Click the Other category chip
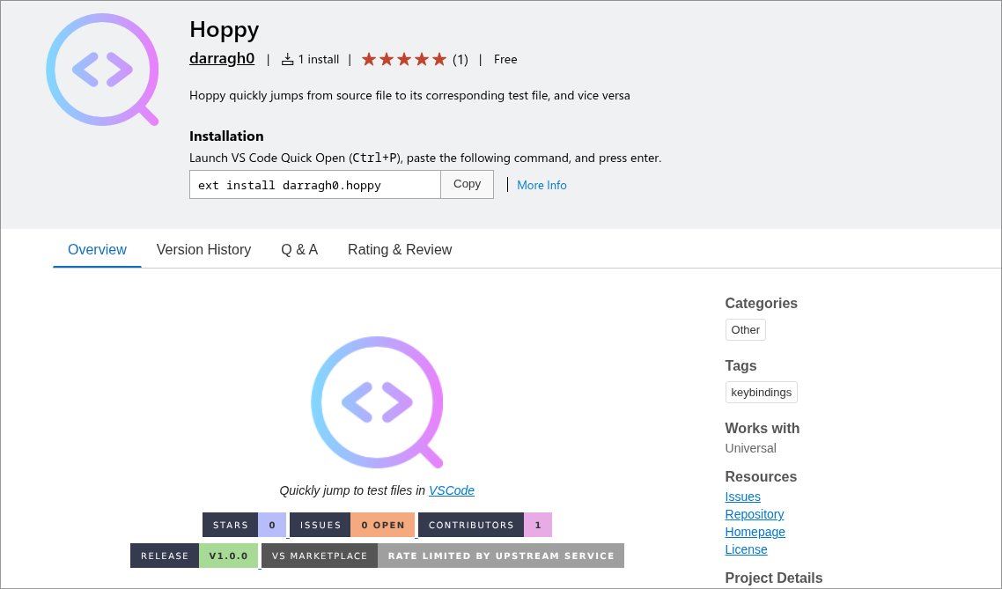 click(x=745, y=329)
